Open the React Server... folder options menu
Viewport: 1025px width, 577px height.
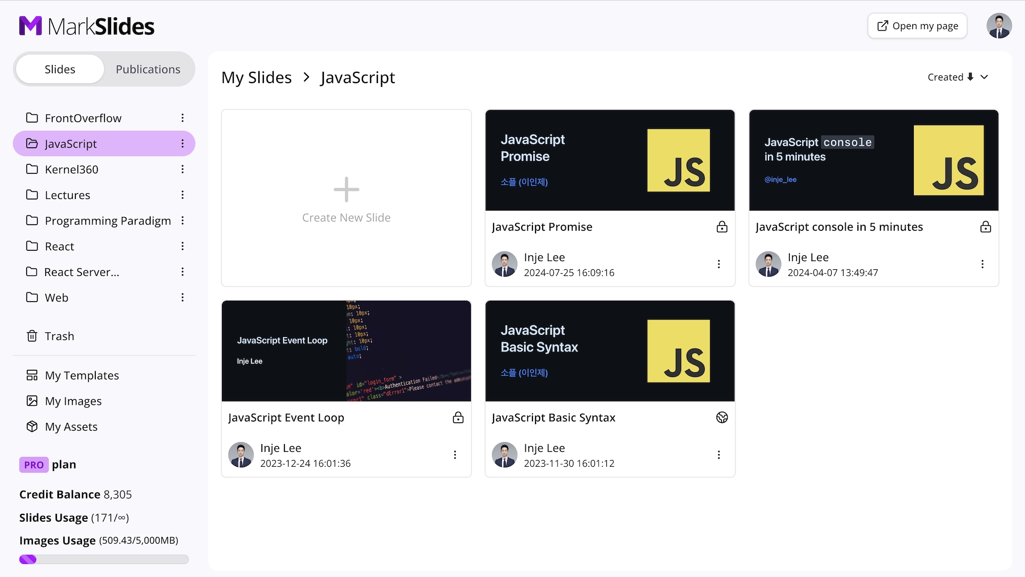[x=182, y=272]
